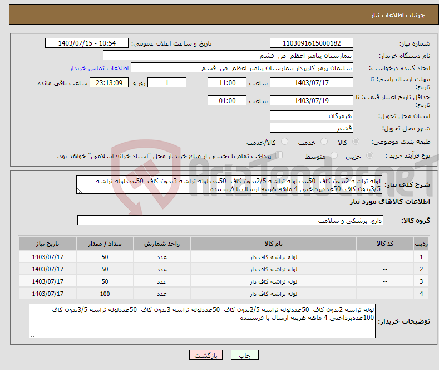
Task: Click the remaining time 23:13:09 field
Action: click(109, 82)
